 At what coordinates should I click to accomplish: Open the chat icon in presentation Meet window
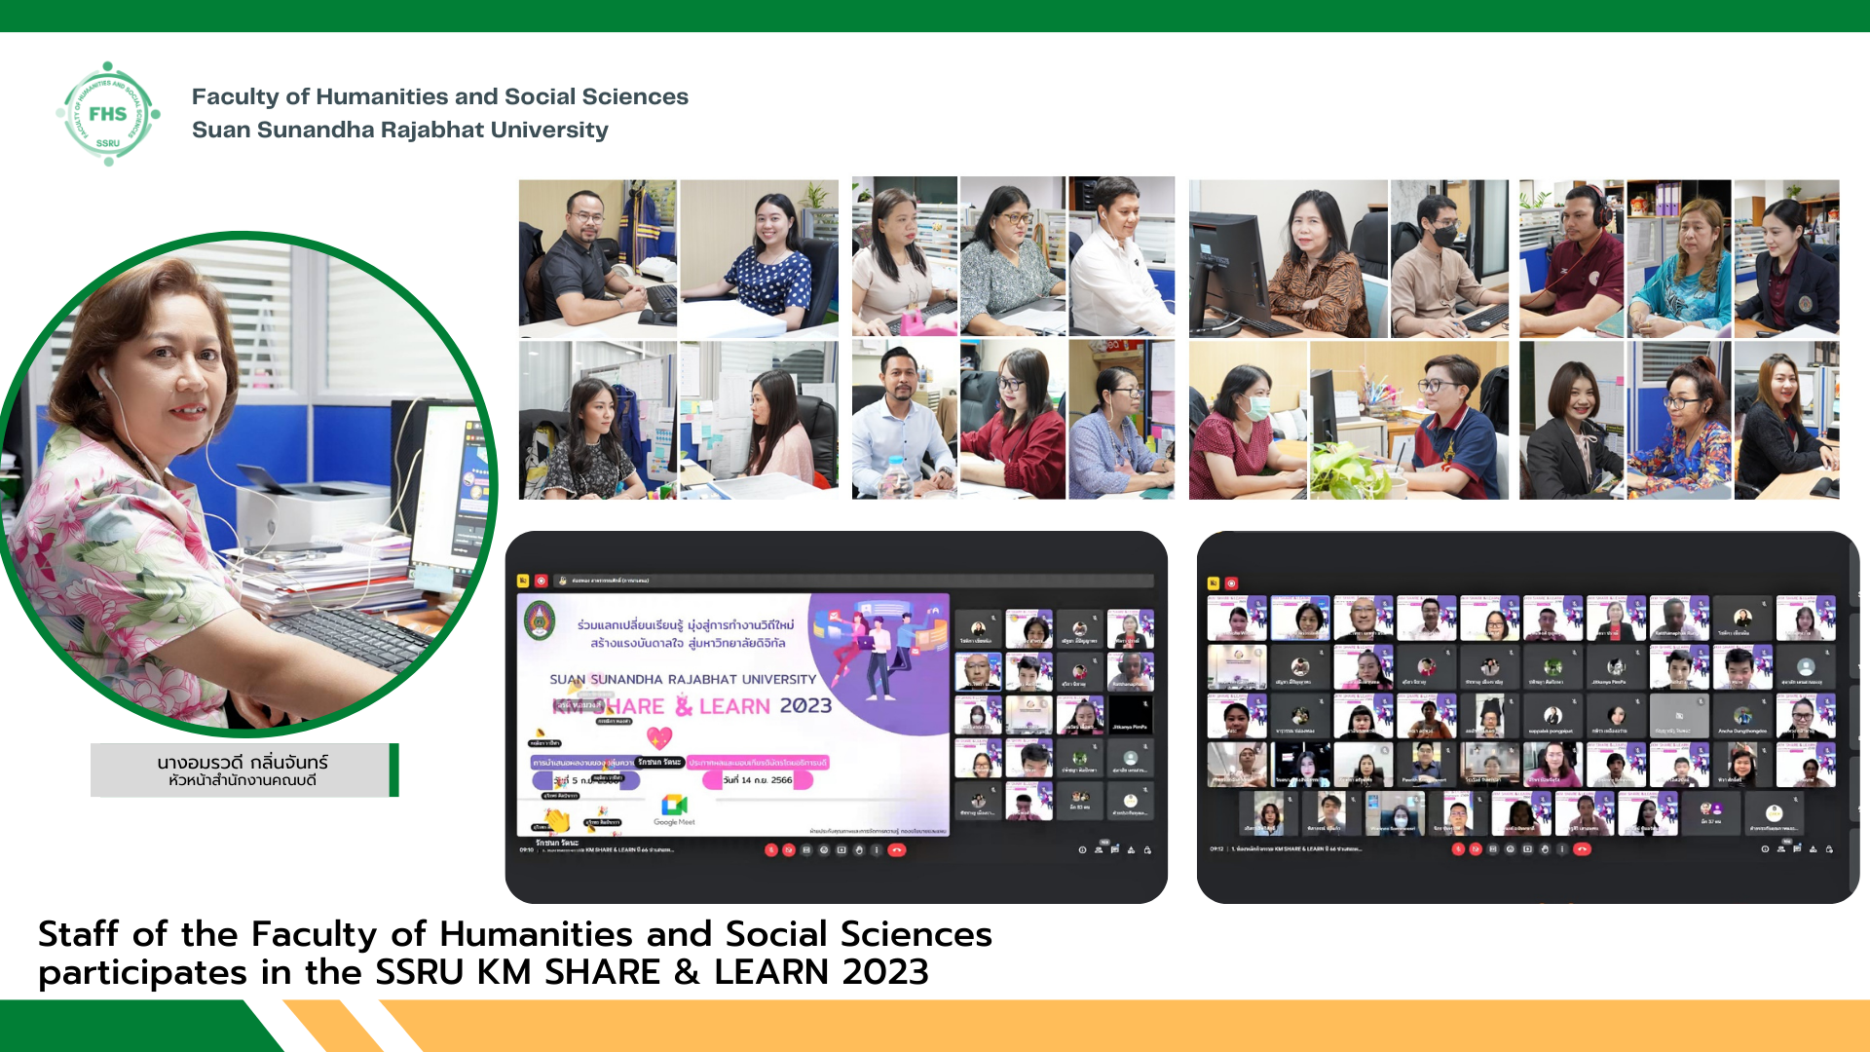1114,850
